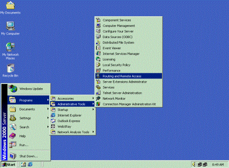This screenshot has width=229, height=168.
Task: Click the system tray clock
Action: tap(218, 165)
